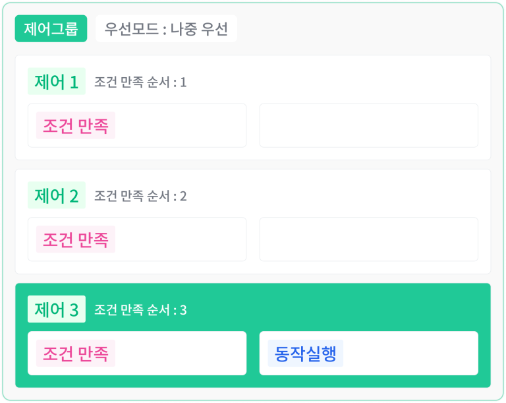Click the 제어그룹 green badge
The image size is (506, 403).
(x=51, y=28)
